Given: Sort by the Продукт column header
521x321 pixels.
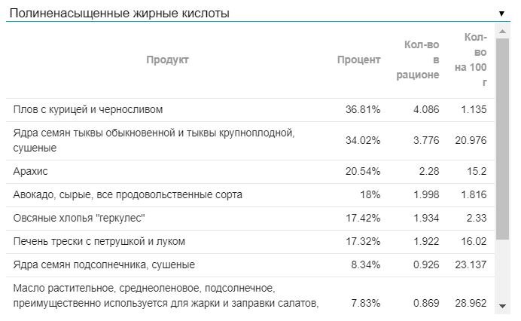Looking at the screenshot, I should point(167,60).
